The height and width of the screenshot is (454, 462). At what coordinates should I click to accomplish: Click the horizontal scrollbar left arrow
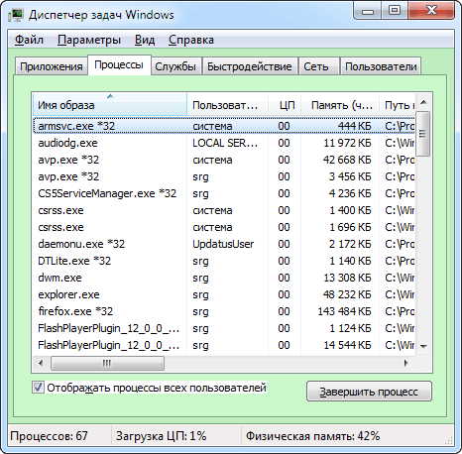[x=41, y=364]
